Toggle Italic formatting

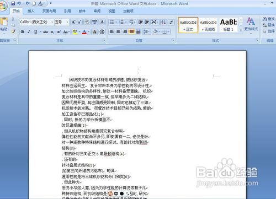29,32
